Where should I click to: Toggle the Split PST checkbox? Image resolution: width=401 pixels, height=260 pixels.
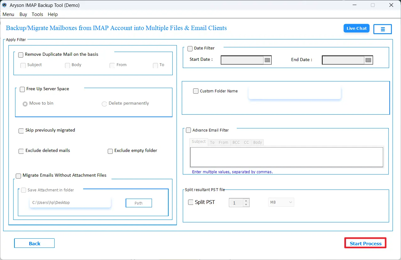191,202
